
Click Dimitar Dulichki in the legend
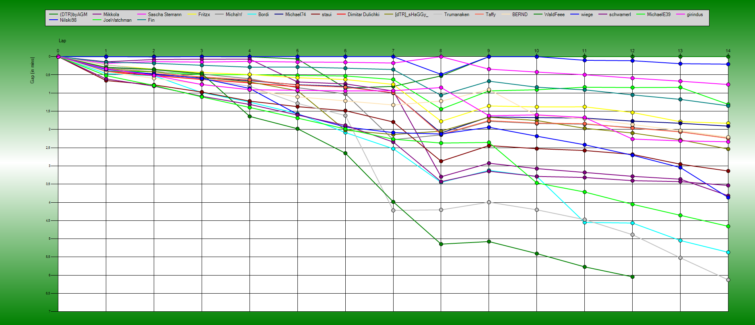click(x=363, y=14)
